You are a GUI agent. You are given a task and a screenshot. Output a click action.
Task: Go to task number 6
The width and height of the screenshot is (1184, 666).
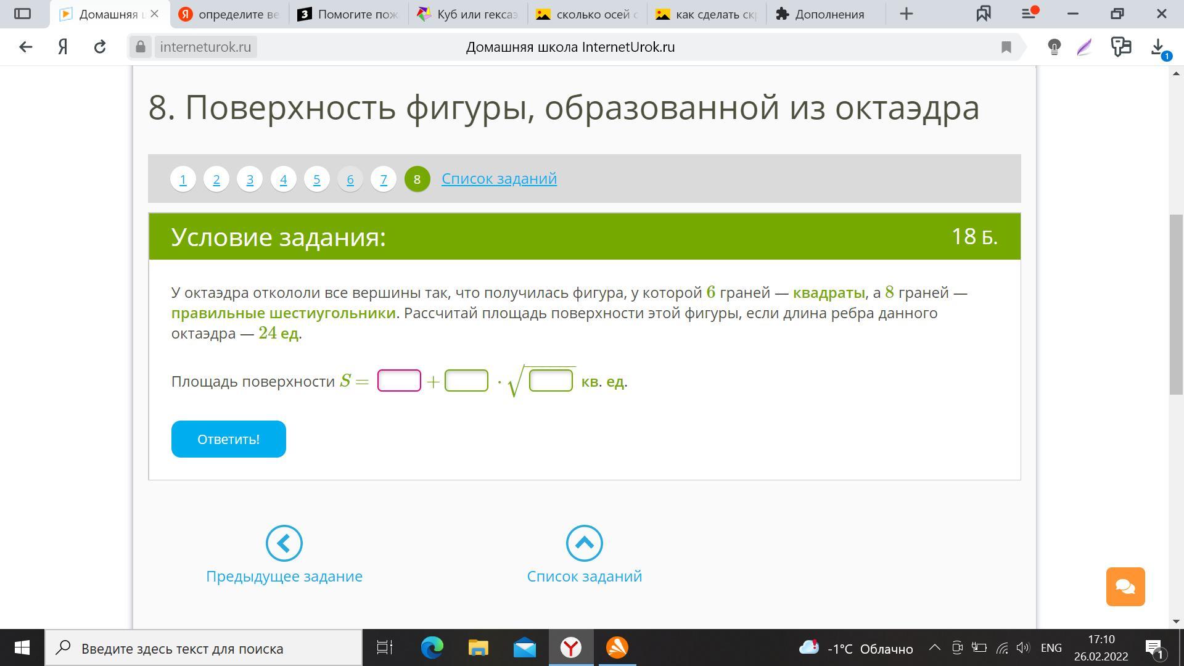pos(350,179)
